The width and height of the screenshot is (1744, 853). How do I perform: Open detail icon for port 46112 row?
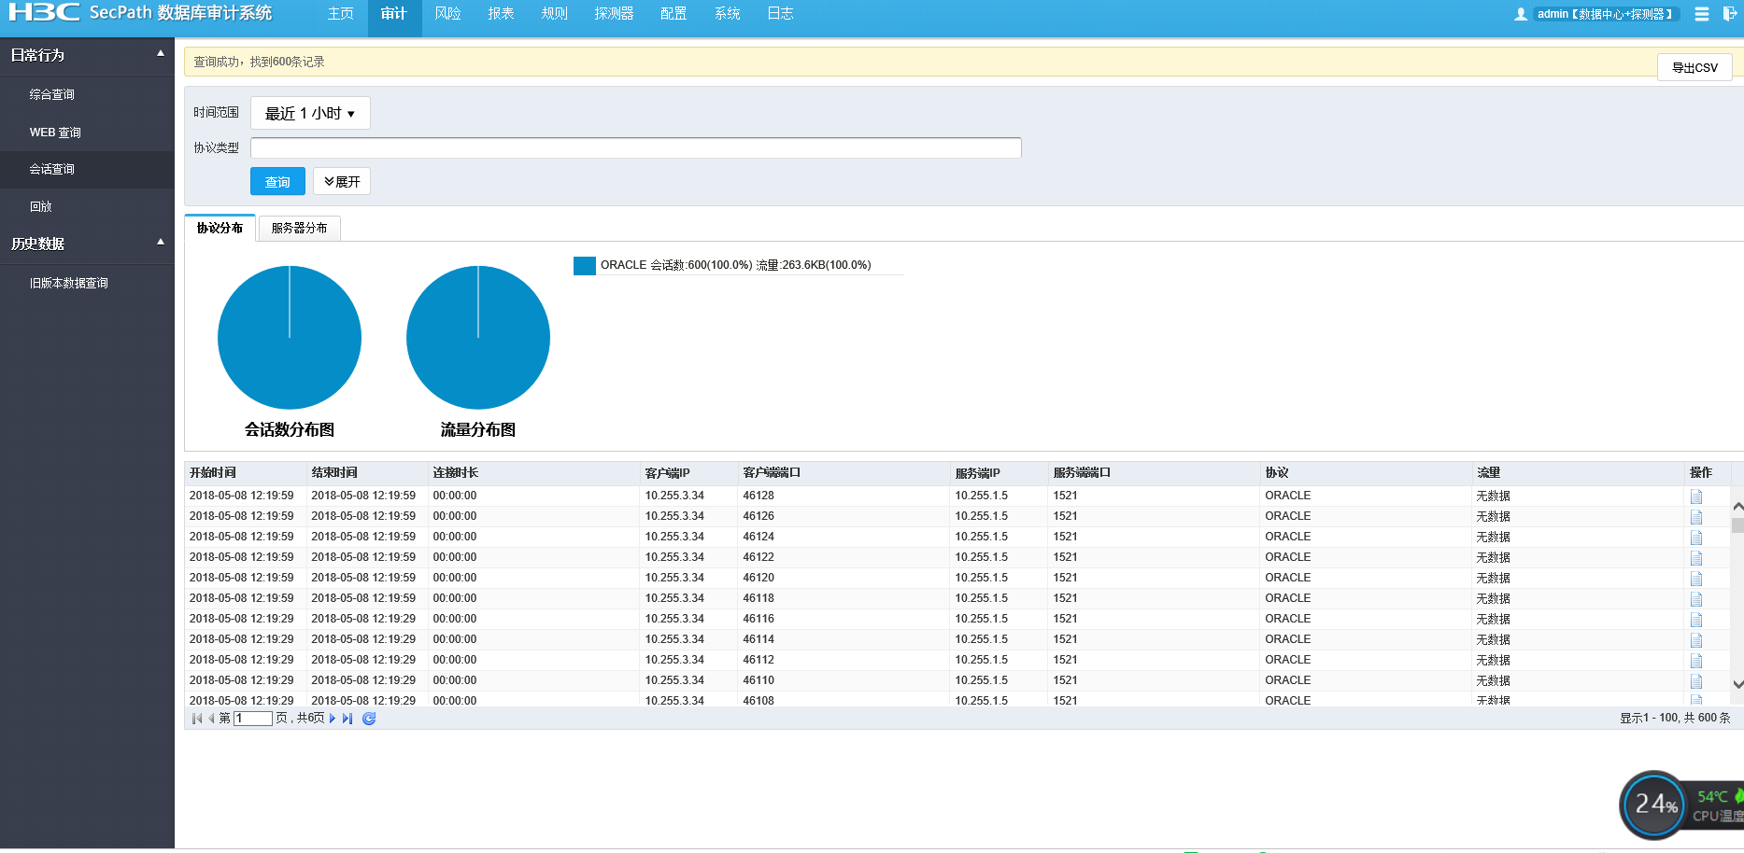point(1696,661)
